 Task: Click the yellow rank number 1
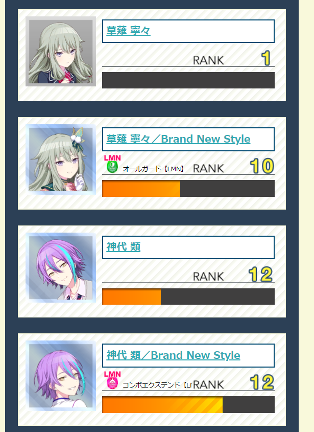pos(266,58)
